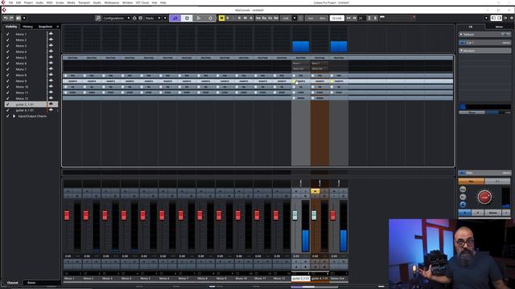
Task: Switch to the Zones tab at bottom left
Action: click(x=31, y=283)
